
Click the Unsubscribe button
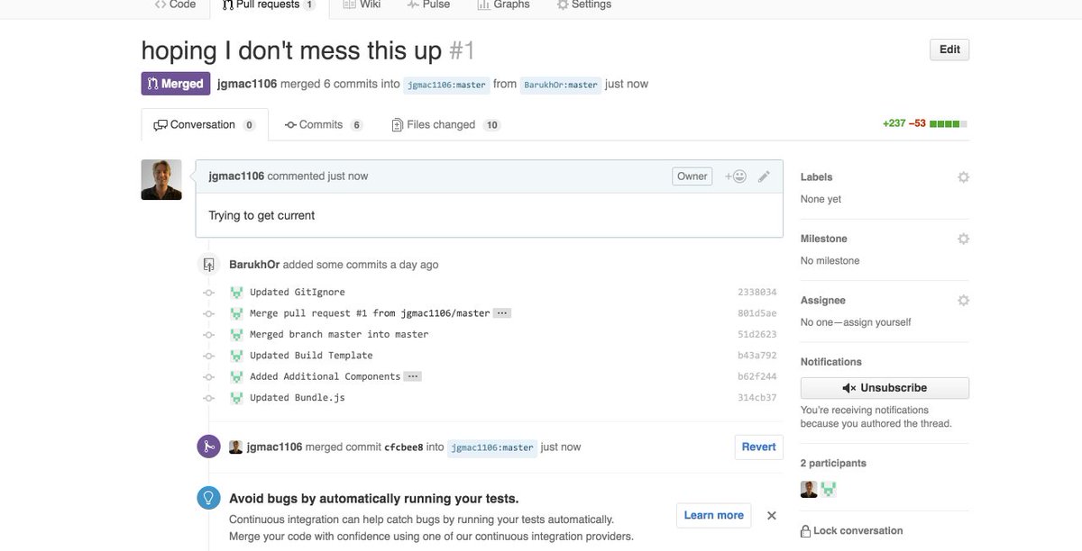(x=885, y=388)
